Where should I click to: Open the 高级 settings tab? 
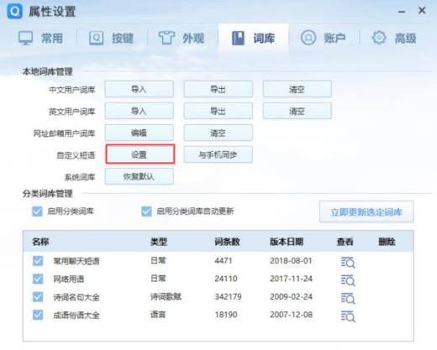point(394,38)
